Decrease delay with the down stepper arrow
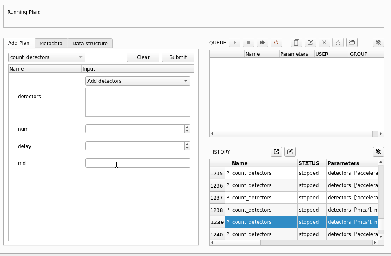Viewport: 391px width, 256px height. (187, 148)
